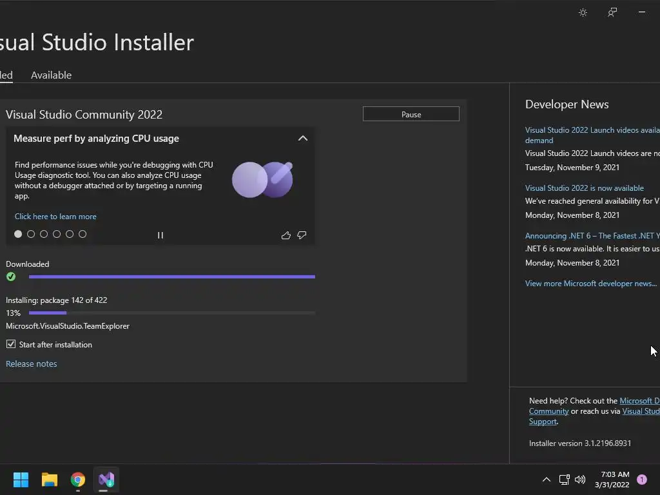Open the notification center badge
Viewport: 660px width, 495px height.
pos(642,480)
